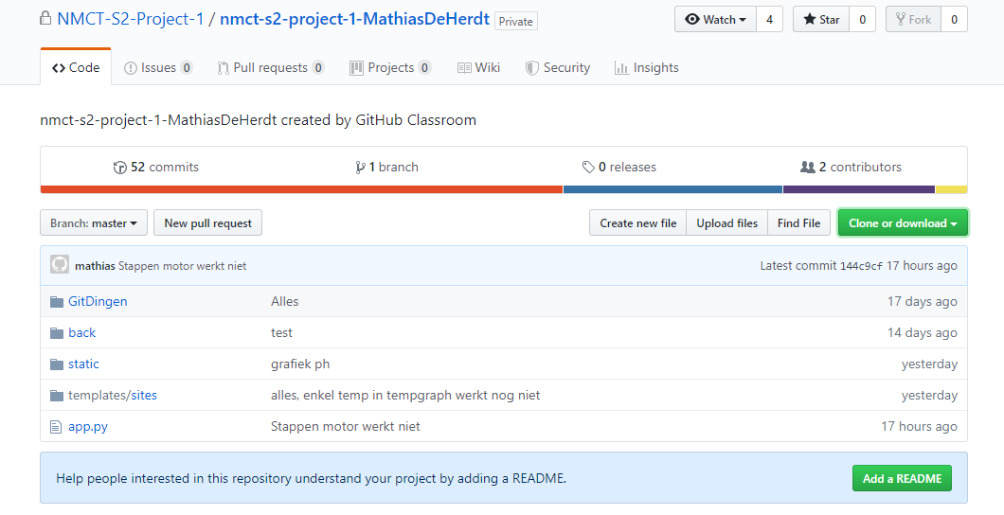This screenshot has width=1004, height=515.
Task: Open the Wiki tab
Action: point(479,67)
